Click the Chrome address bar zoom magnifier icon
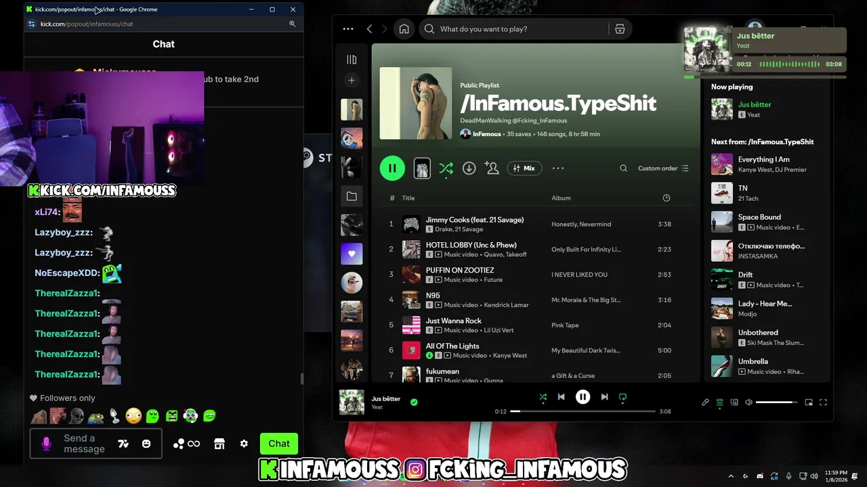 point(293,24)
